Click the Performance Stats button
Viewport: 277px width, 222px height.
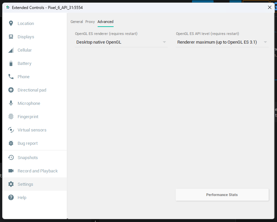pos(222,195)
